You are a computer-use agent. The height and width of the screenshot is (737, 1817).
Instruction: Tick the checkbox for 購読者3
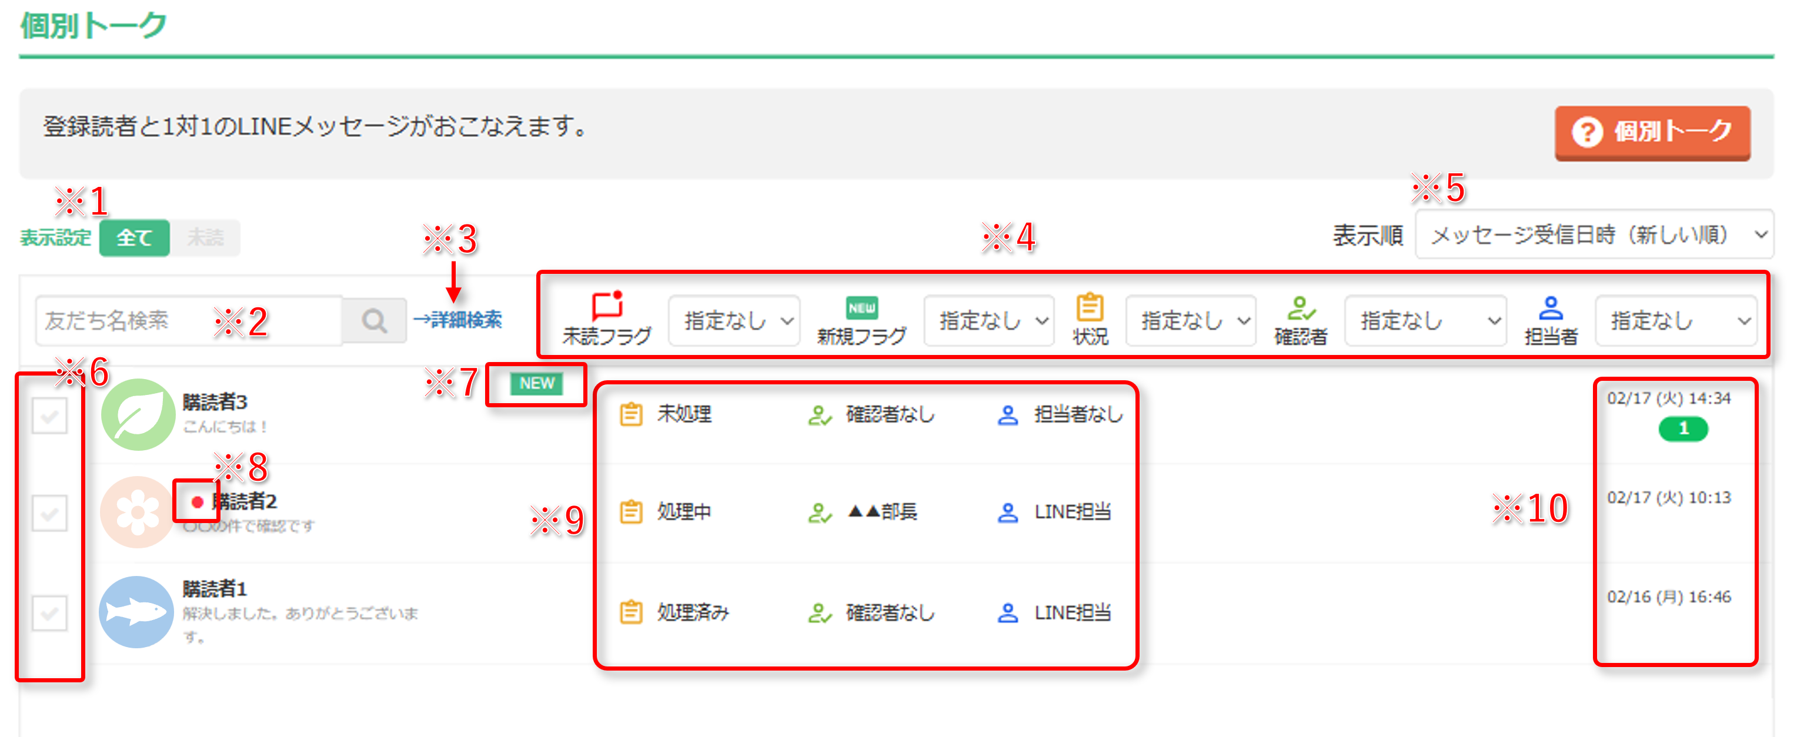coord(50,416)
